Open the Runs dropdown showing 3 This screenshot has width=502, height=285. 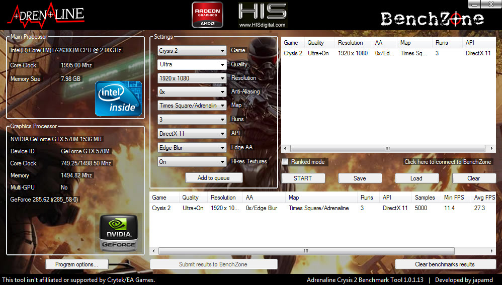192,119
